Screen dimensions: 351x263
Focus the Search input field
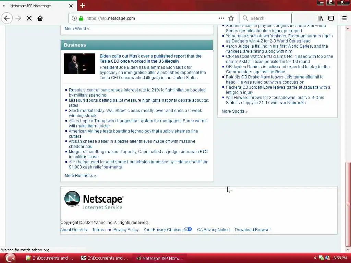pyautogui.click(x=266, y=18)
